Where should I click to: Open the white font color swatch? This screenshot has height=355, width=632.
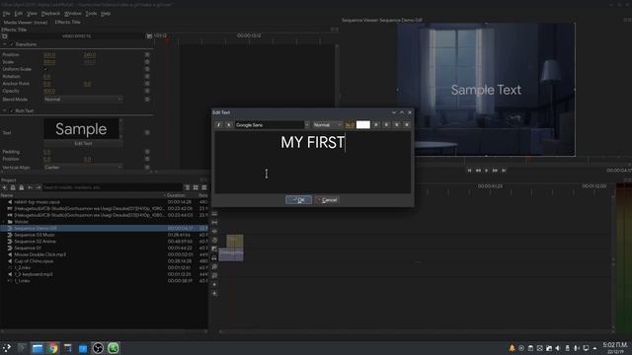362,125
